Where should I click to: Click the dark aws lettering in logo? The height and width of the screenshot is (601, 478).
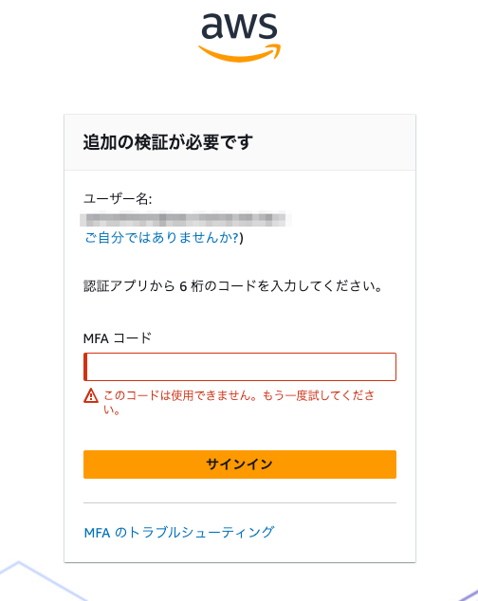[x=239, y=26]
